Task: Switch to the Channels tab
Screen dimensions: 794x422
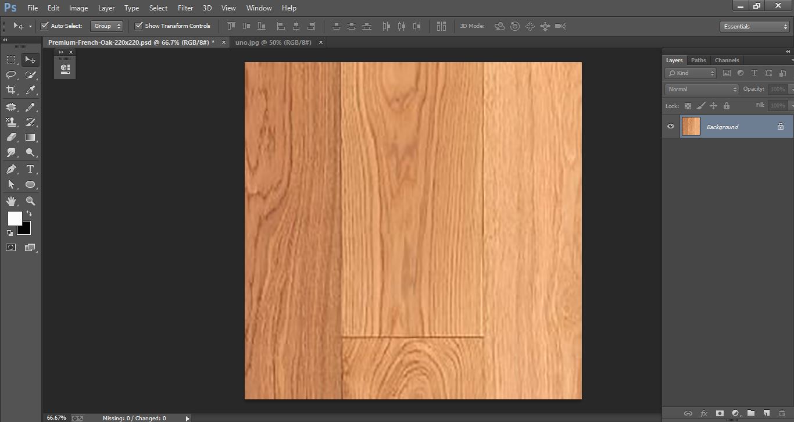Action: (727, 60)
